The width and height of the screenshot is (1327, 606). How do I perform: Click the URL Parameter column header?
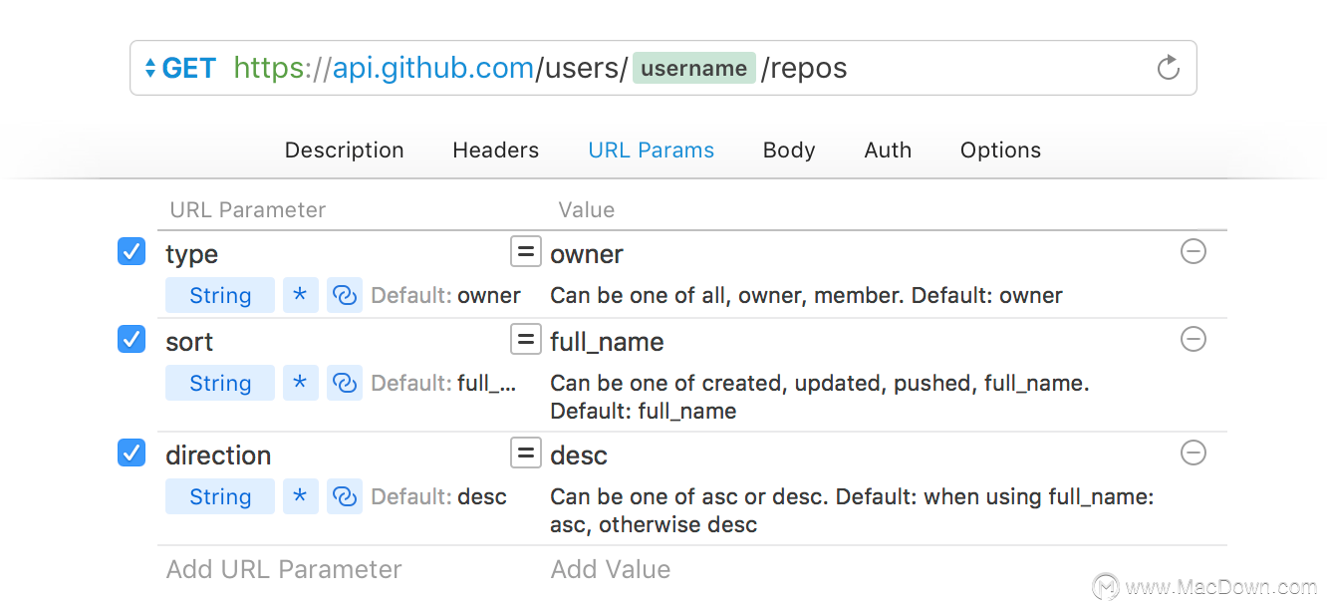(248, 210)
